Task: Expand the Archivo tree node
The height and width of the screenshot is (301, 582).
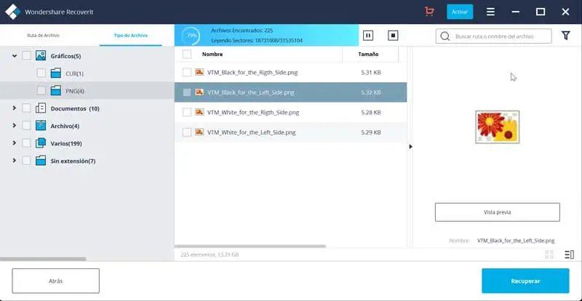Action: pyautogui.click(x=15, y=126)
